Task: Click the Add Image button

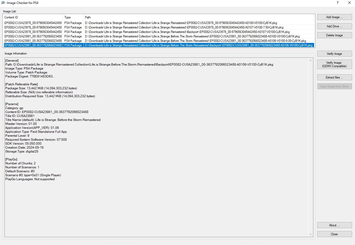Action: pyautogui.click(x=334, y=17)
